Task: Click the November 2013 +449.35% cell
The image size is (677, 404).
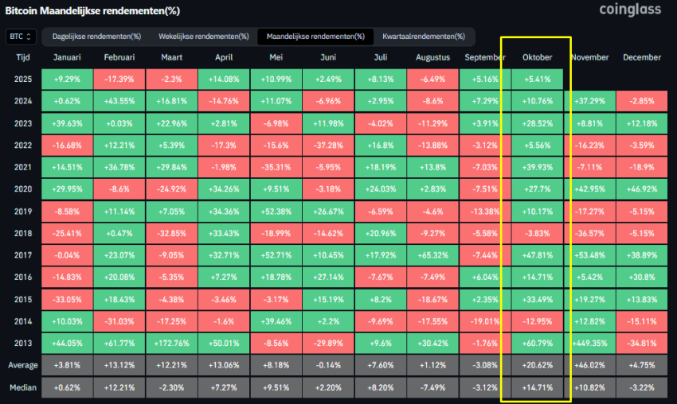Action: [x=589, y=344]
